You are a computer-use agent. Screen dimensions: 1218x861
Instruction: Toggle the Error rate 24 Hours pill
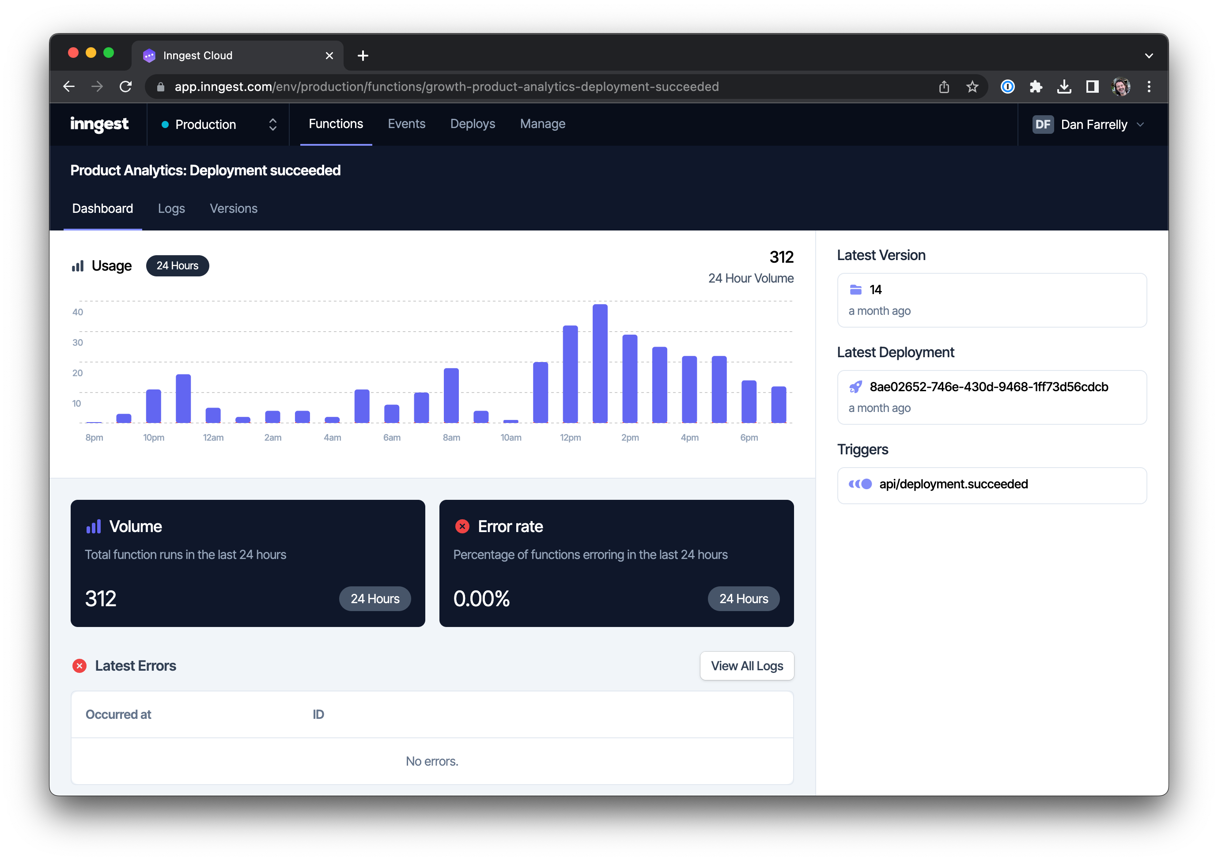pos(743,598)
